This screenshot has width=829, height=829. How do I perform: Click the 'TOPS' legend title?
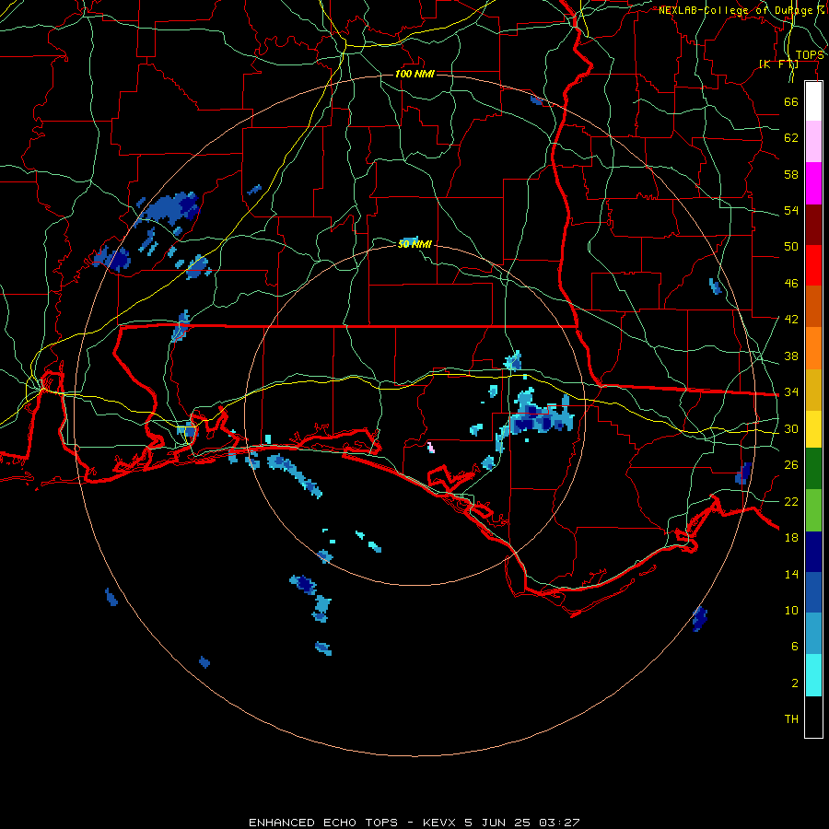[810, 55]
